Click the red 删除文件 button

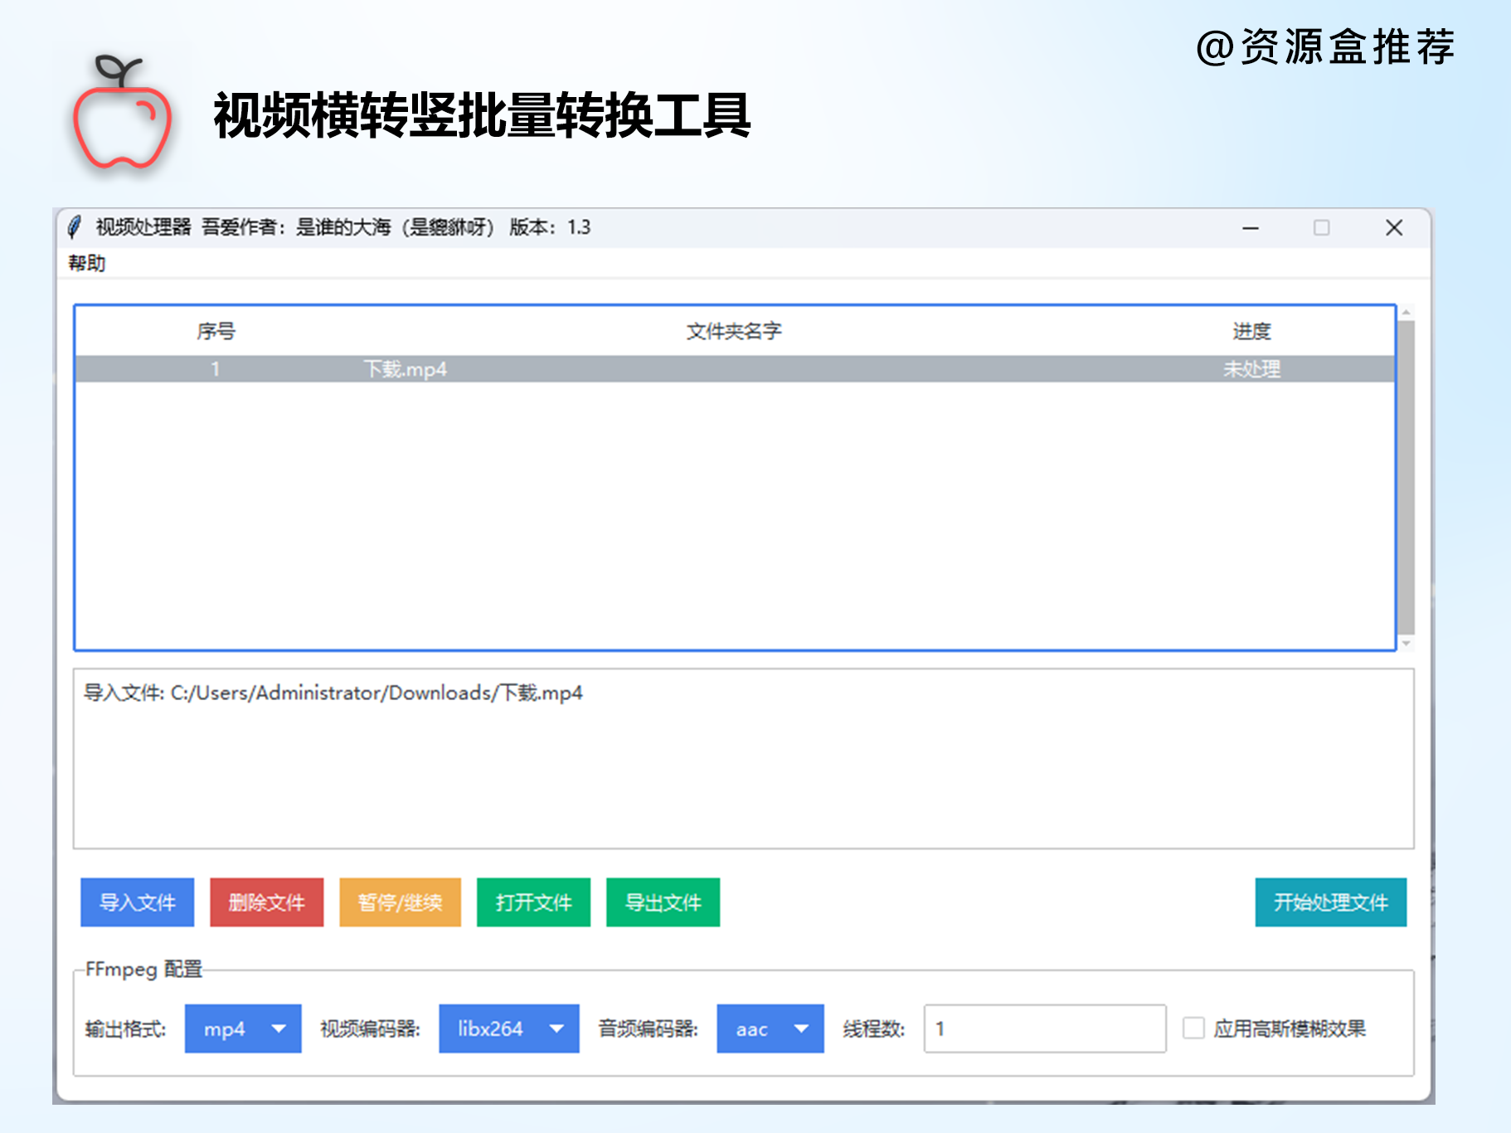267,902
